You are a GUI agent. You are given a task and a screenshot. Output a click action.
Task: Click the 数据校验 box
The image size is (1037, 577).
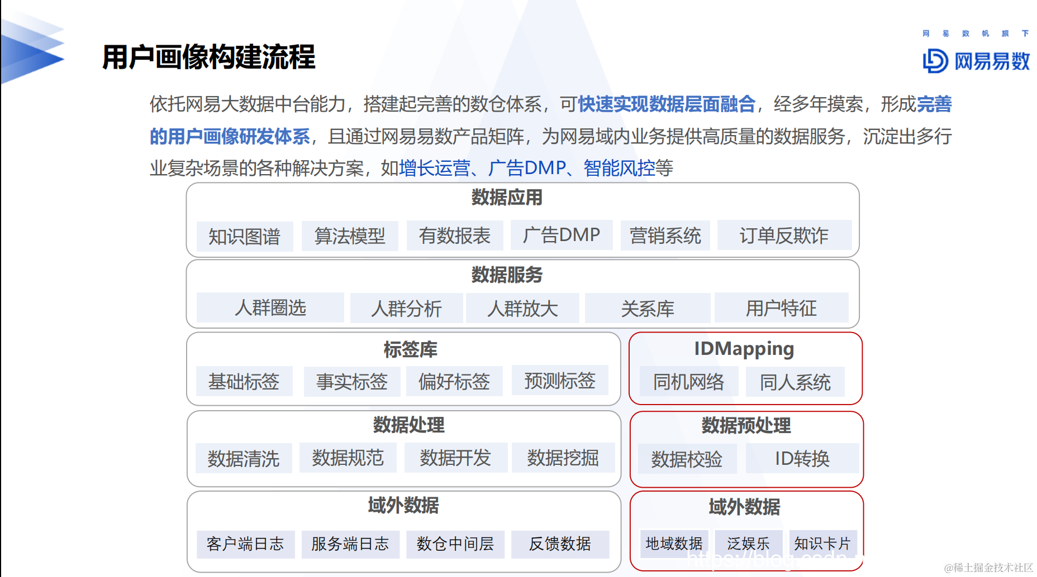point(687,459)
